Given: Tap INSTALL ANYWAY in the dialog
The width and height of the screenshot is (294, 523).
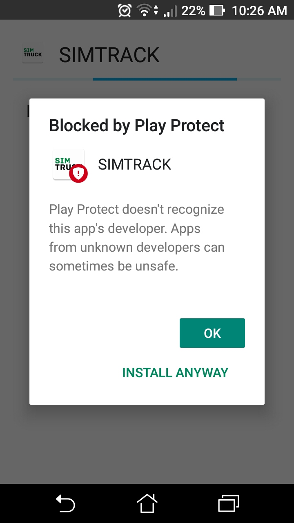Looking at the screenshot, I should point(175,373).
